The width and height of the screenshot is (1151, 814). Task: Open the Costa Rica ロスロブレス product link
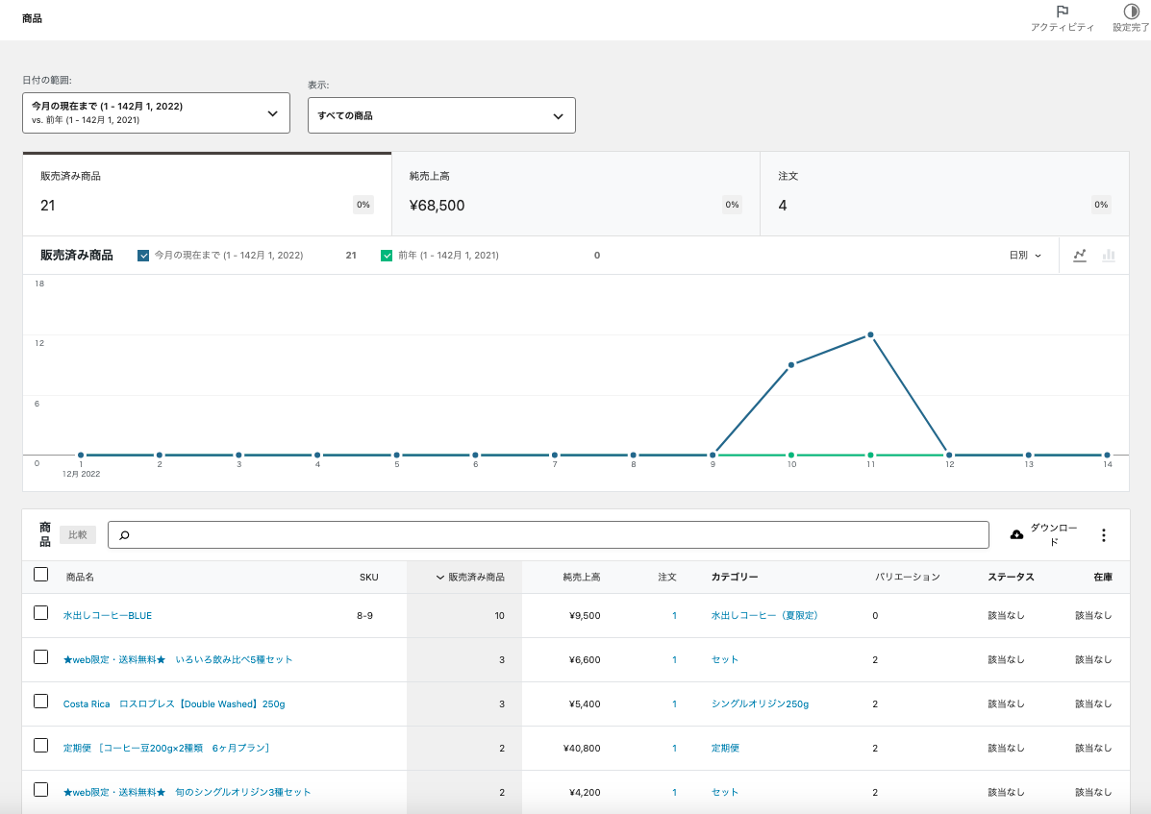point(174,704)
